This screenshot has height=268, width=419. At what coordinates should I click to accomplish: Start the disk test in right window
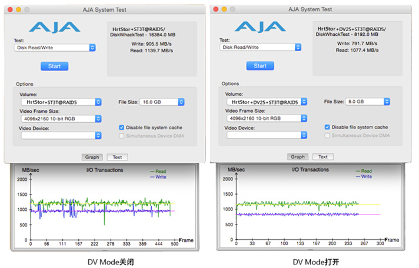(260, 66)
